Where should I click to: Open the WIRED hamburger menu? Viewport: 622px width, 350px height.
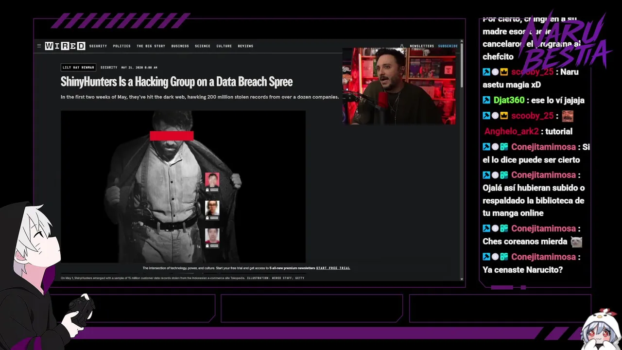(x=39, y=46)
